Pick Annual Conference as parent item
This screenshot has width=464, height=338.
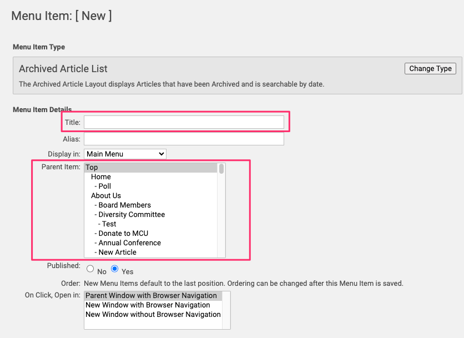[x=129, y=243]
